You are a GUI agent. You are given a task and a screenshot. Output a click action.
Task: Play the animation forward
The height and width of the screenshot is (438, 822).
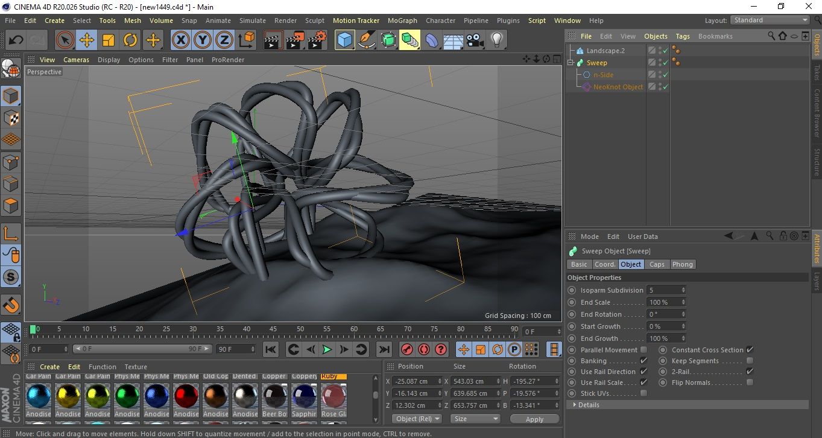[x=327, y=349]
